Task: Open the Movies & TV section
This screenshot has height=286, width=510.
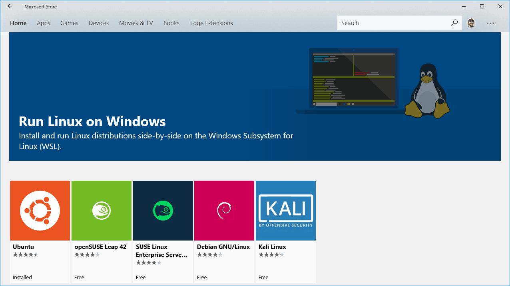Action: point(136,23)
